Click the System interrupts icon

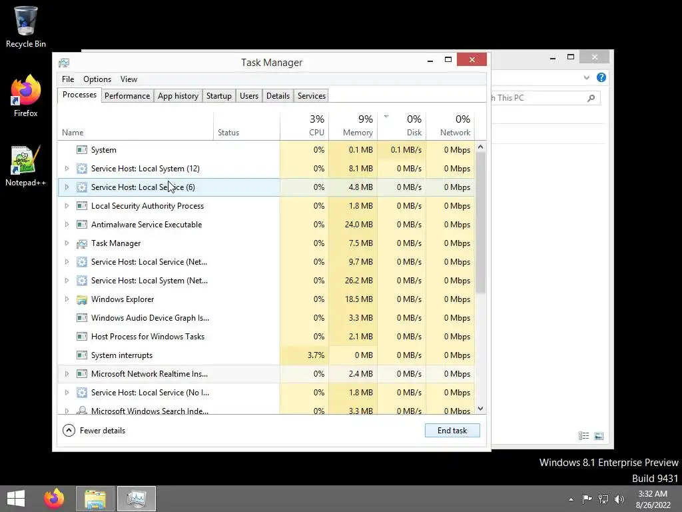[x=81, y=355]
